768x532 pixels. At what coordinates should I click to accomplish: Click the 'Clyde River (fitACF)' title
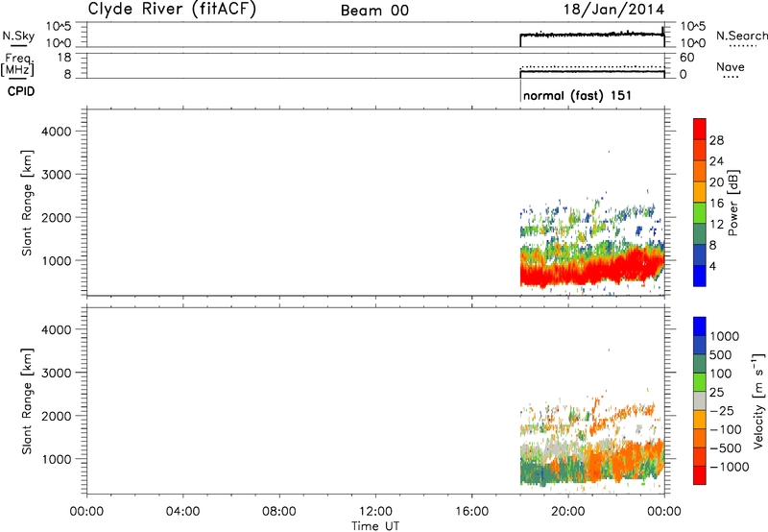[172, 9]
